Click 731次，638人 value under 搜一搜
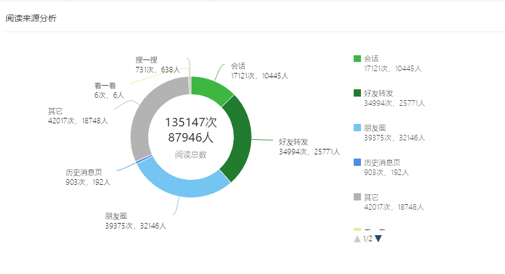The height and width of the screenshot is (274, 505). (157, 69)
